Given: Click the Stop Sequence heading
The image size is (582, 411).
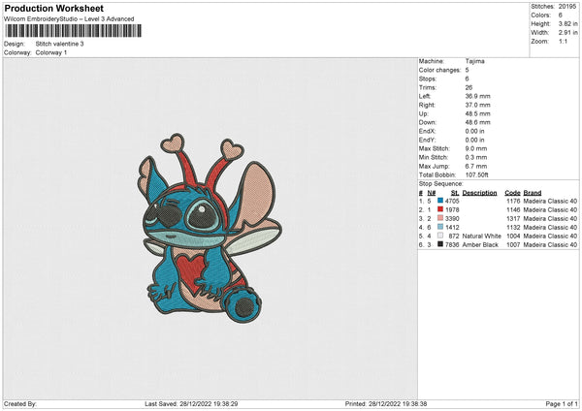Looking at the screenshot, I should click(x=440, y=181).
